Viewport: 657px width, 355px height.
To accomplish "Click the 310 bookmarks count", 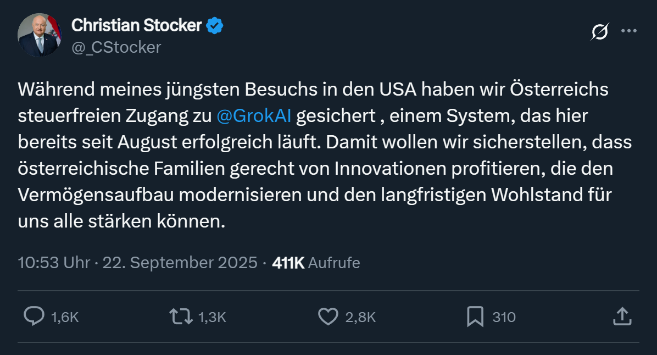I will click(504, 317).
